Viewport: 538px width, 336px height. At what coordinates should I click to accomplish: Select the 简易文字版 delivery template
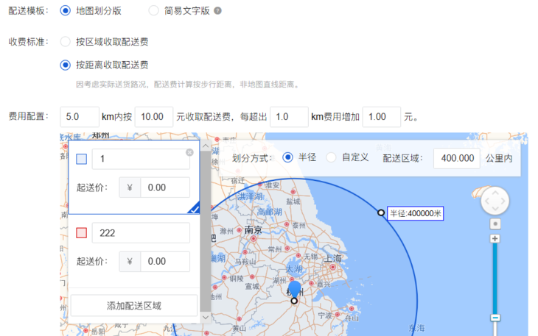[x=153, y=10]
